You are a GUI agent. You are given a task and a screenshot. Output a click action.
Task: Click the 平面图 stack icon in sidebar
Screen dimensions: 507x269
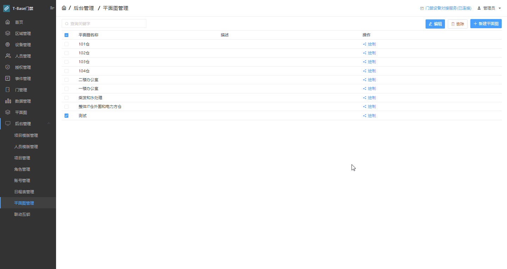pyautogui.click(x=8, y=112)
